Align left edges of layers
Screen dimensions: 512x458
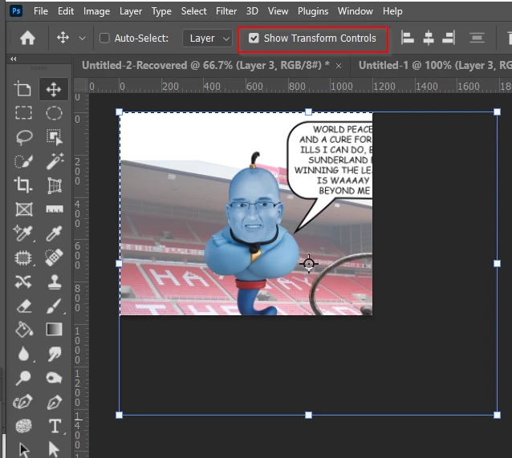tap(407, 38)
